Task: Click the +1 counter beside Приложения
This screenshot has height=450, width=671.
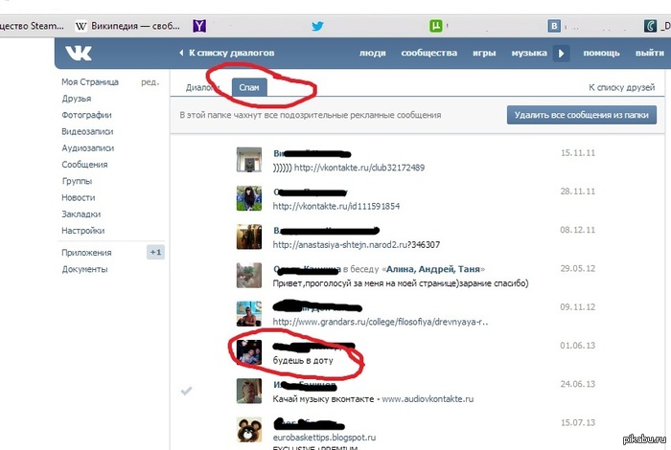Action: (x=155, y=253)
